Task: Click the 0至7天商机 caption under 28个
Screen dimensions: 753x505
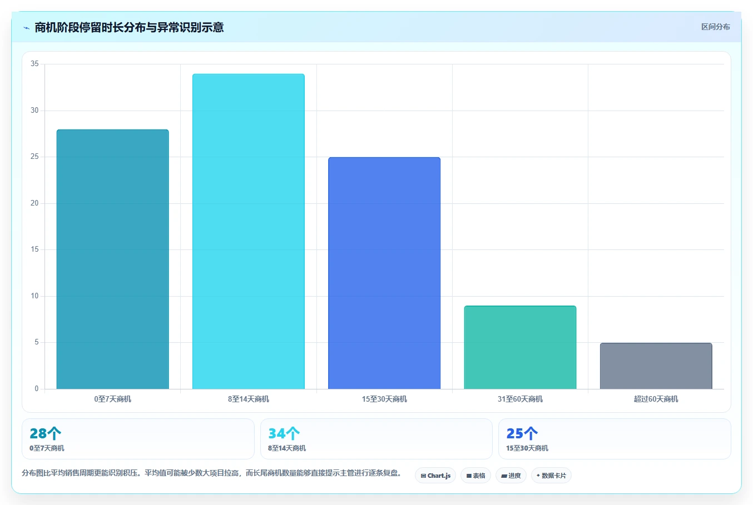Action: (47, 448)
